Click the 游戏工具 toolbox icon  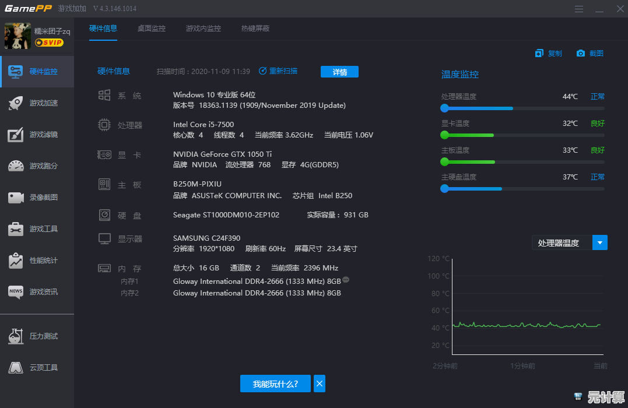click(16, 229)
